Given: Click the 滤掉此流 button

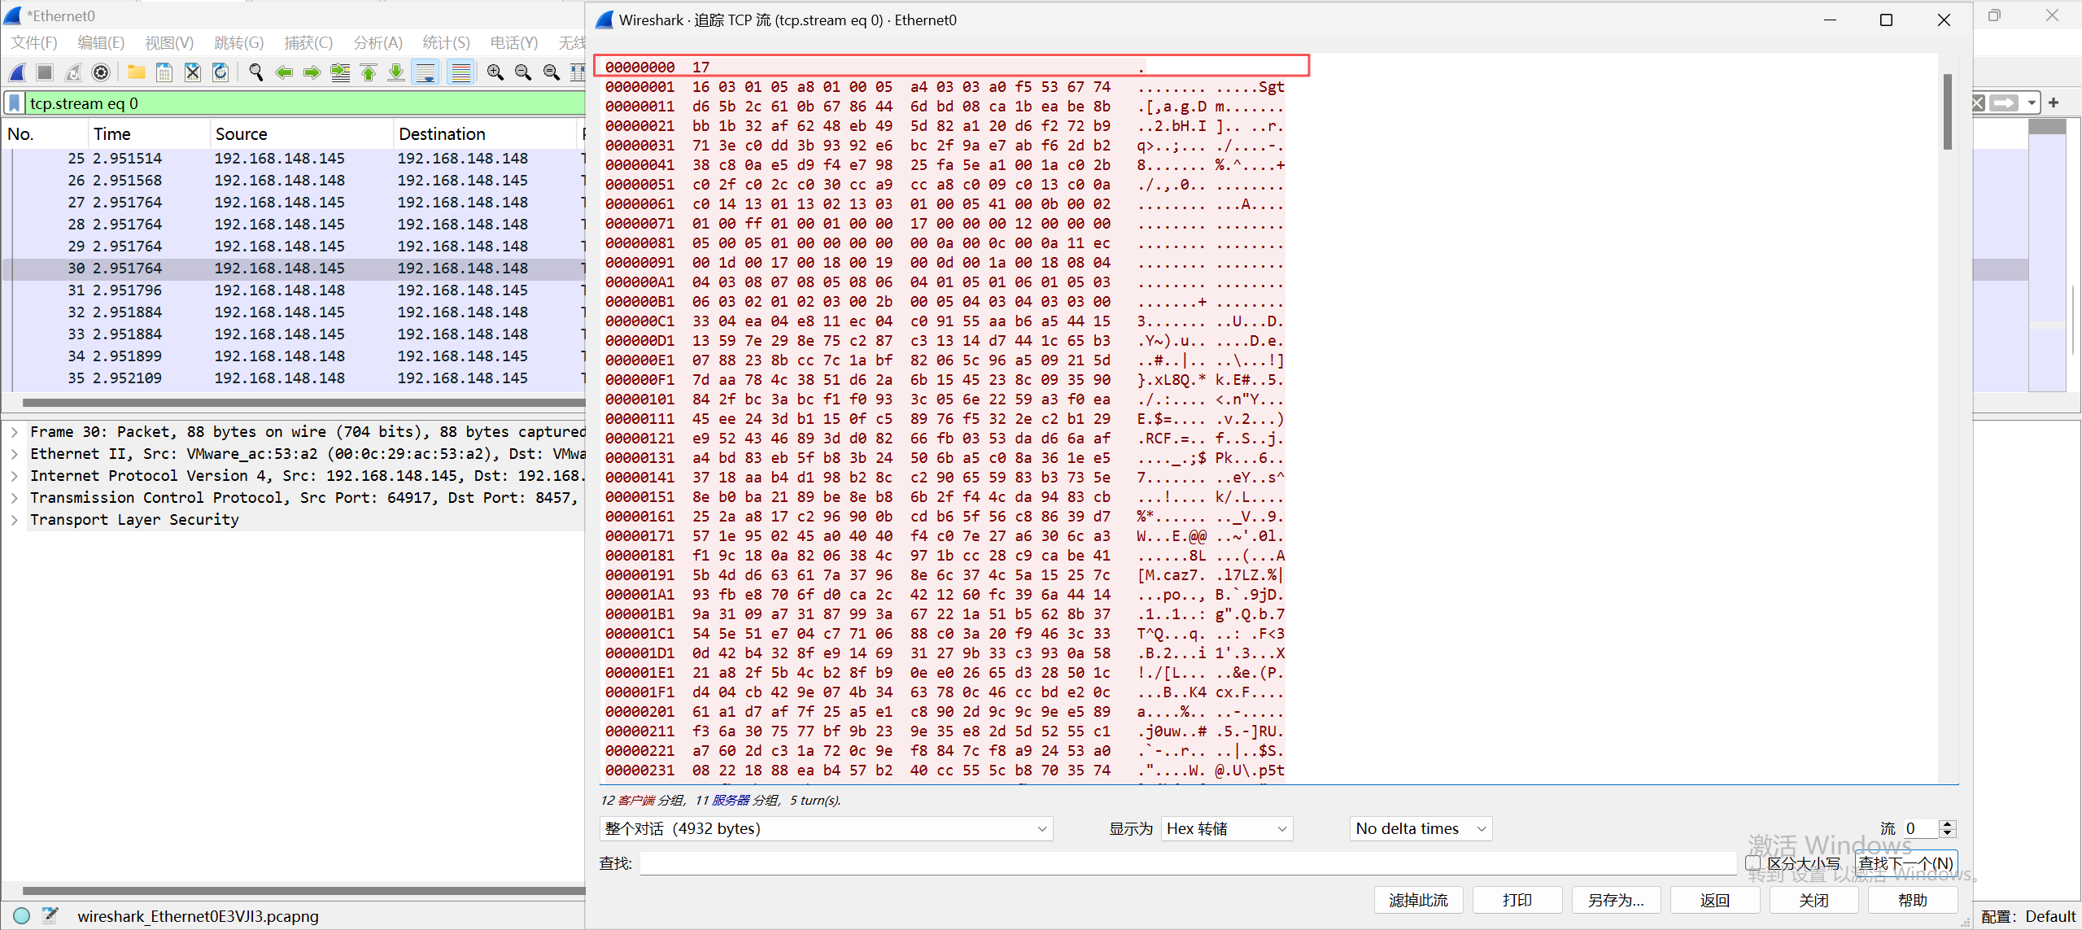Looking at the screenshot, I should coord(1418,900).
